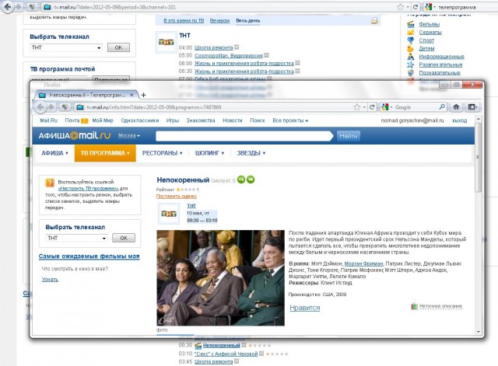Open Cosmopolitan. Видеоверсия link in background window

tap(229, 55)
